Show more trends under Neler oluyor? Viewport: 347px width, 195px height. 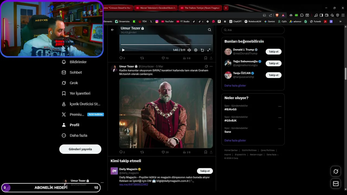235,141
